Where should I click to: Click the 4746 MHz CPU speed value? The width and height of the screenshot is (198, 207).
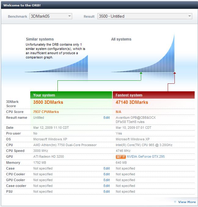123,151
